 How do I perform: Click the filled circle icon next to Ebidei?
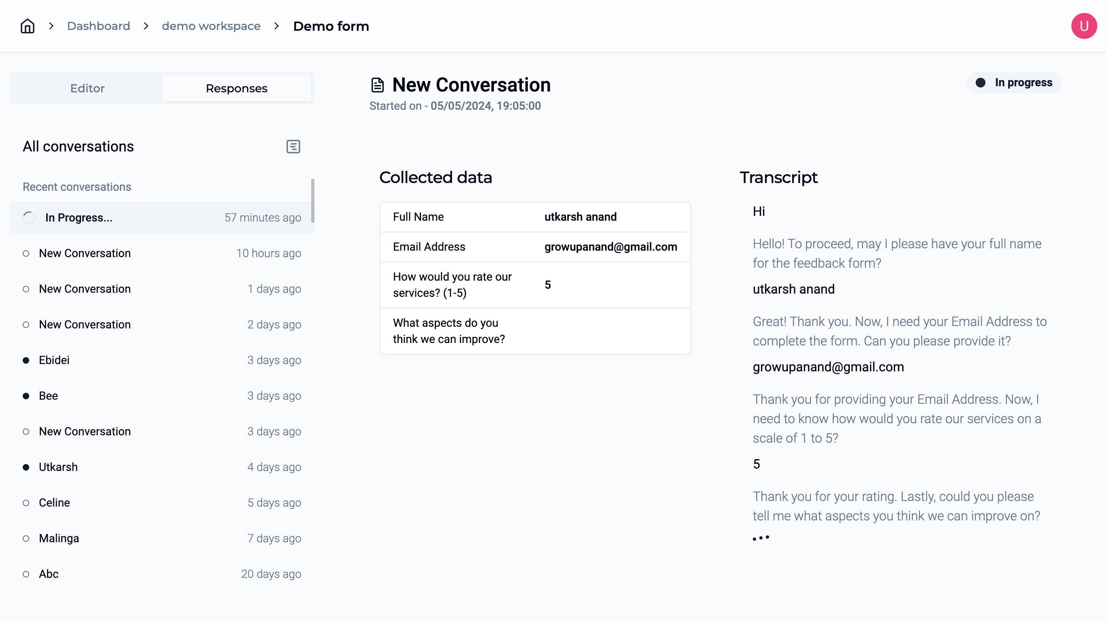click(27, 360)
